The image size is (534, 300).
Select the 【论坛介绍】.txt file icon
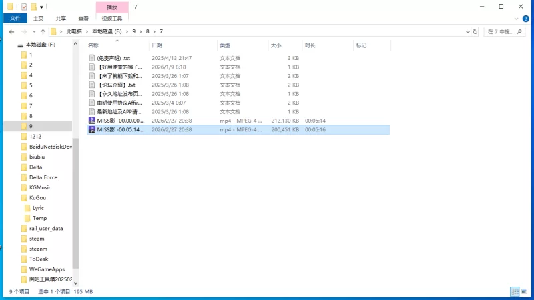92,85
